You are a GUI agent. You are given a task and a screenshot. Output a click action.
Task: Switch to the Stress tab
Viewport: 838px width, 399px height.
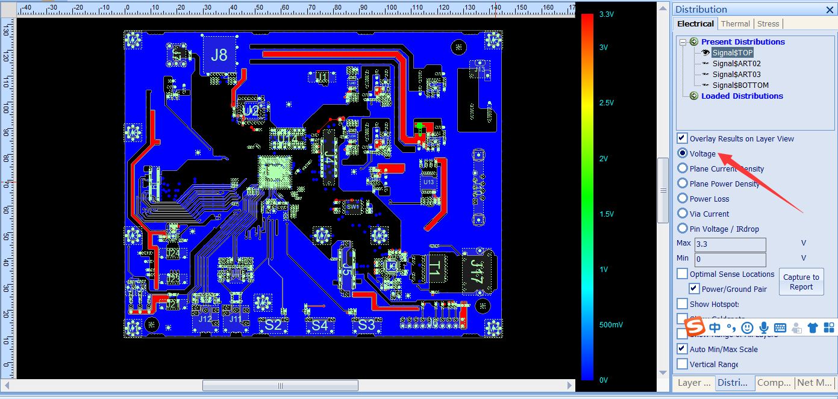768,23
